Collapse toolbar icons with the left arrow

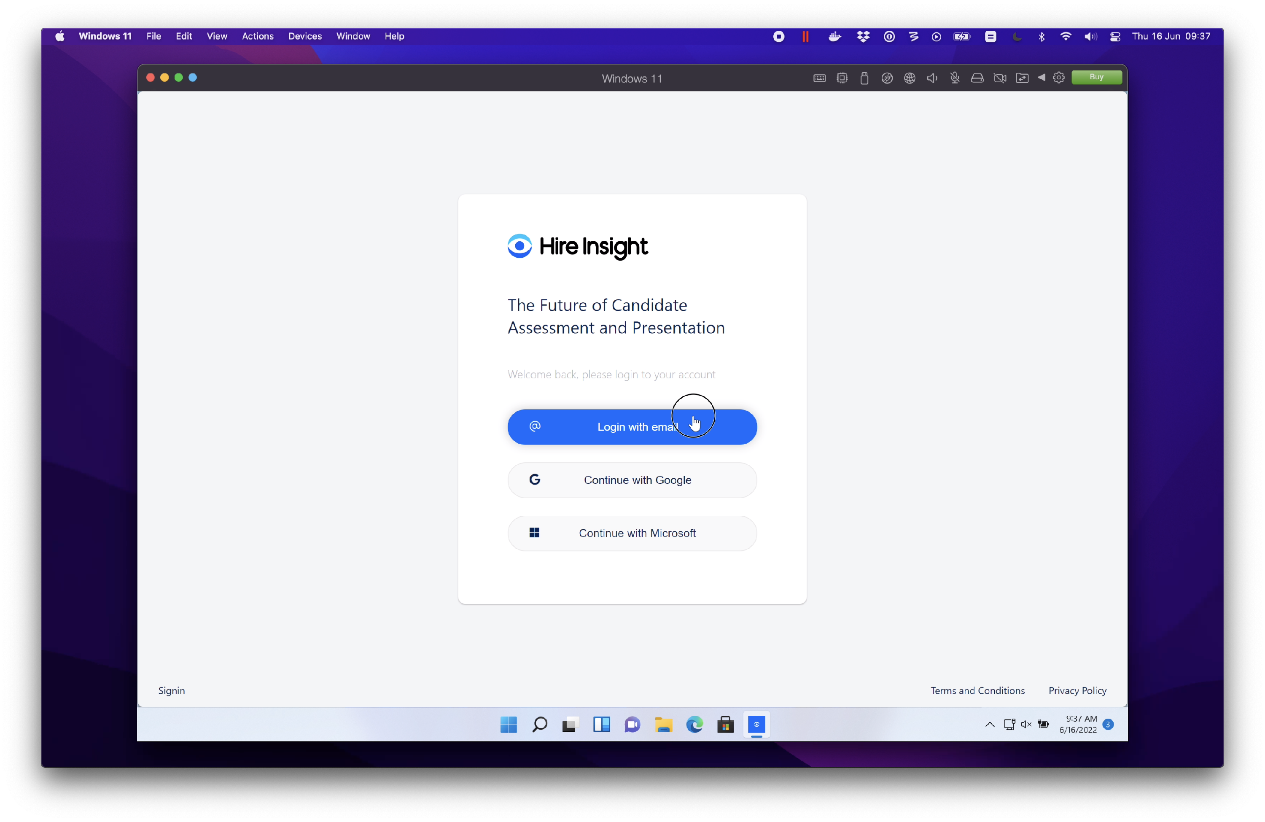point(1041,78)
